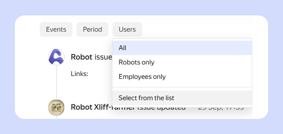Viewport: 283px width, 134px height.
Task: Click the issue updated text by Xliff-farmer
Action: [x=162, y=108]
